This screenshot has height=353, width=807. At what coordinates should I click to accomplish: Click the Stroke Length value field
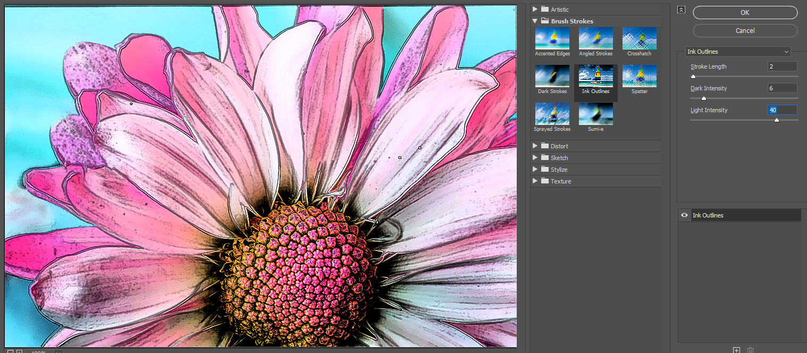click(x=782, y=66)
